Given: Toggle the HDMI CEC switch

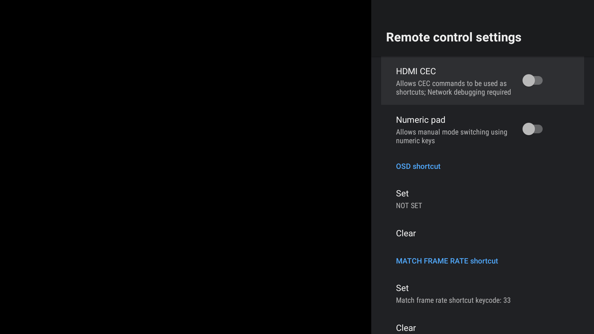Looking at the screenshot, I should pyautogui.click(x=532, y=80).
